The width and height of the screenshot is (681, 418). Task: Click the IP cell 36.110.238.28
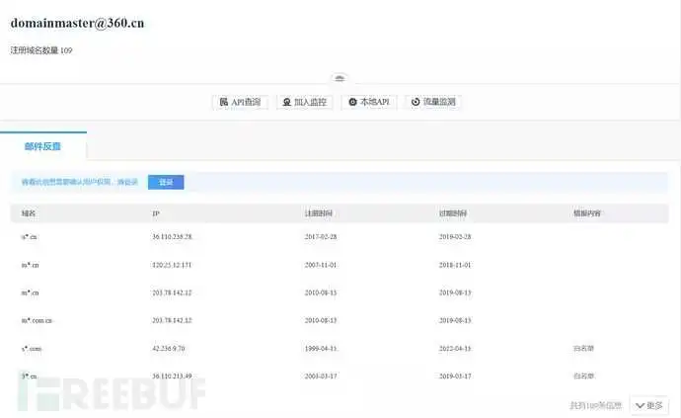point(172,237)
